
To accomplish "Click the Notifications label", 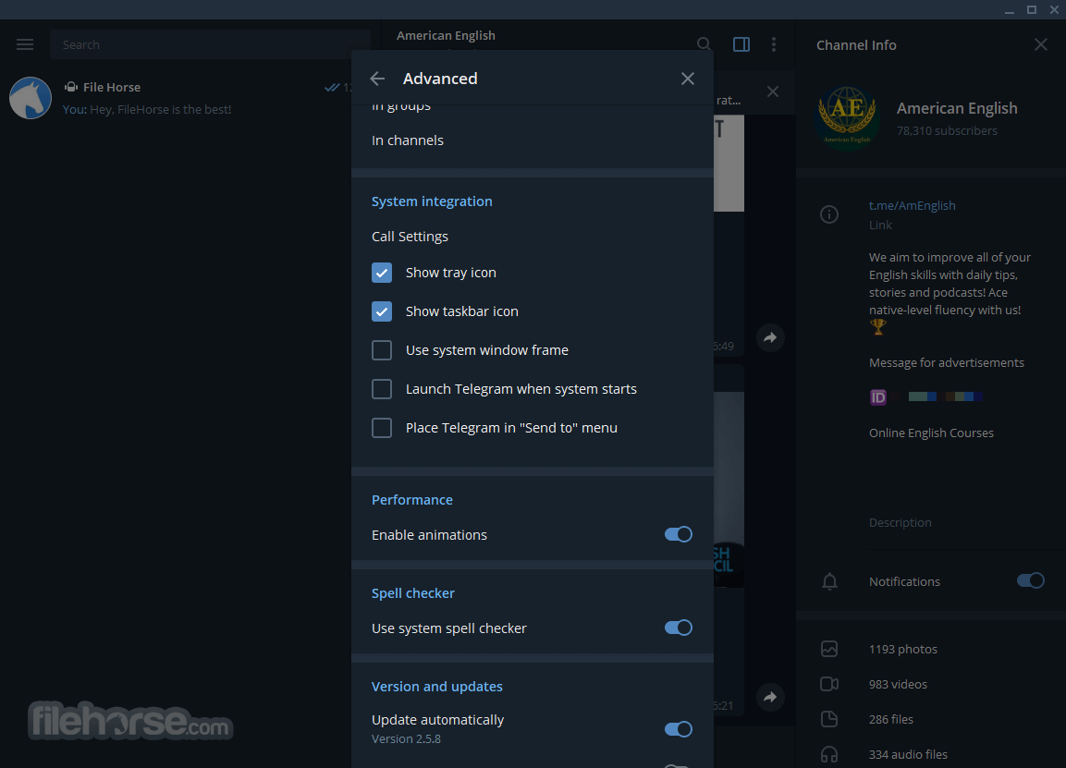I will pos(904,582).
